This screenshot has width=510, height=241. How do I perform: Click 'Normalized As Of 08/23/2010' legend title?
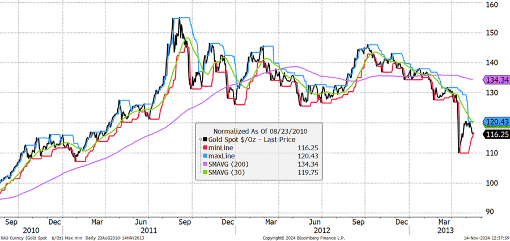[x=261, y=131]
